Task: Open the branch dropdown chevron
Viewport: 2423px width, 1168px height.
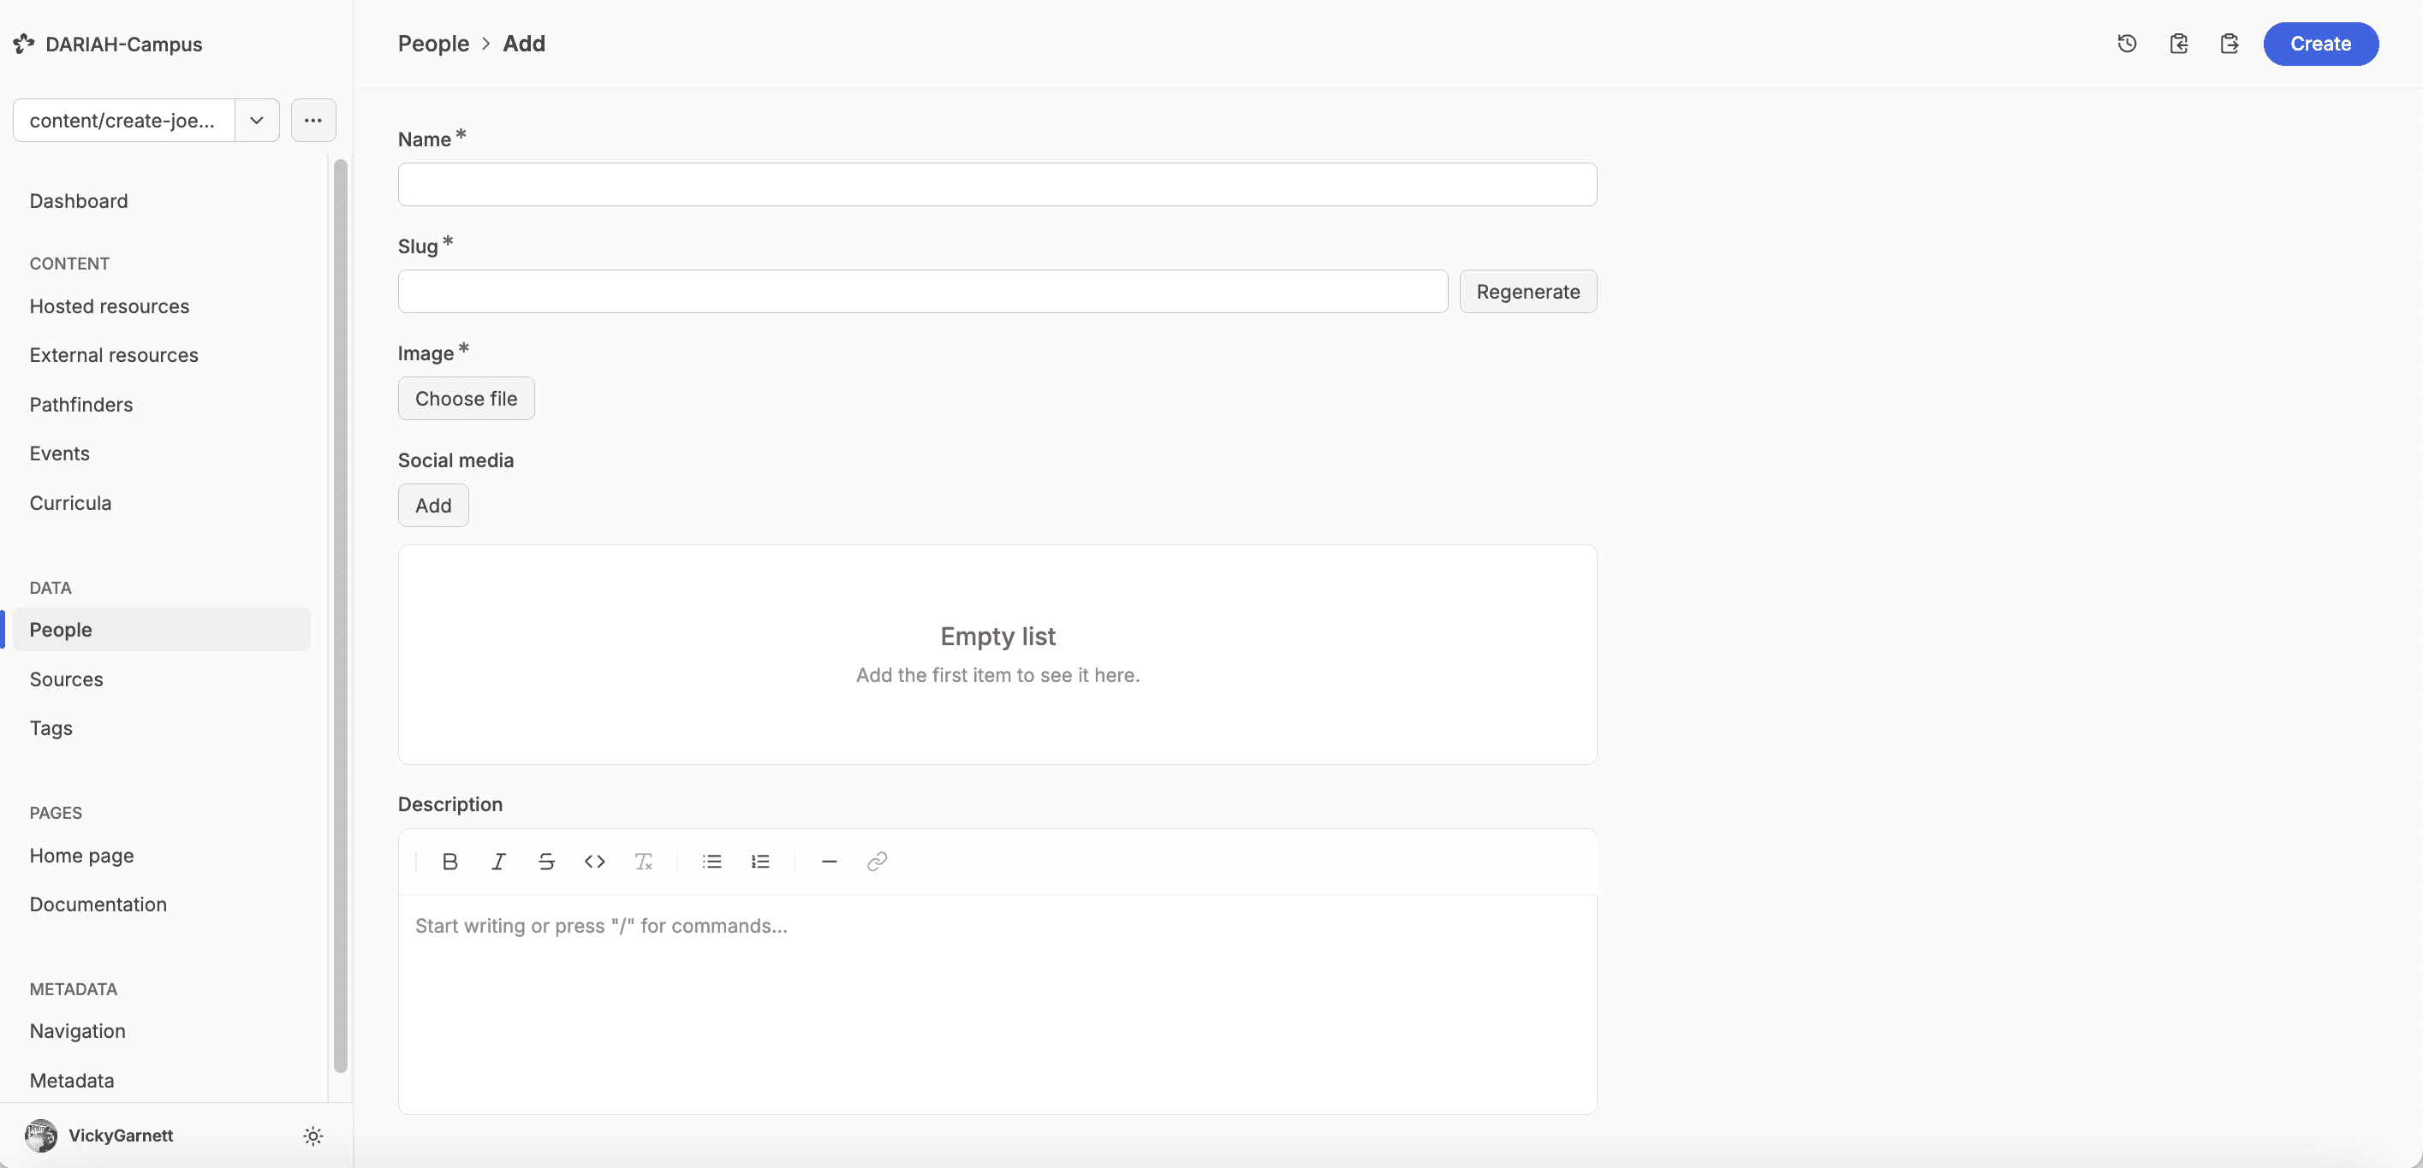Action: pyautogui.click(x=256, y=121)
